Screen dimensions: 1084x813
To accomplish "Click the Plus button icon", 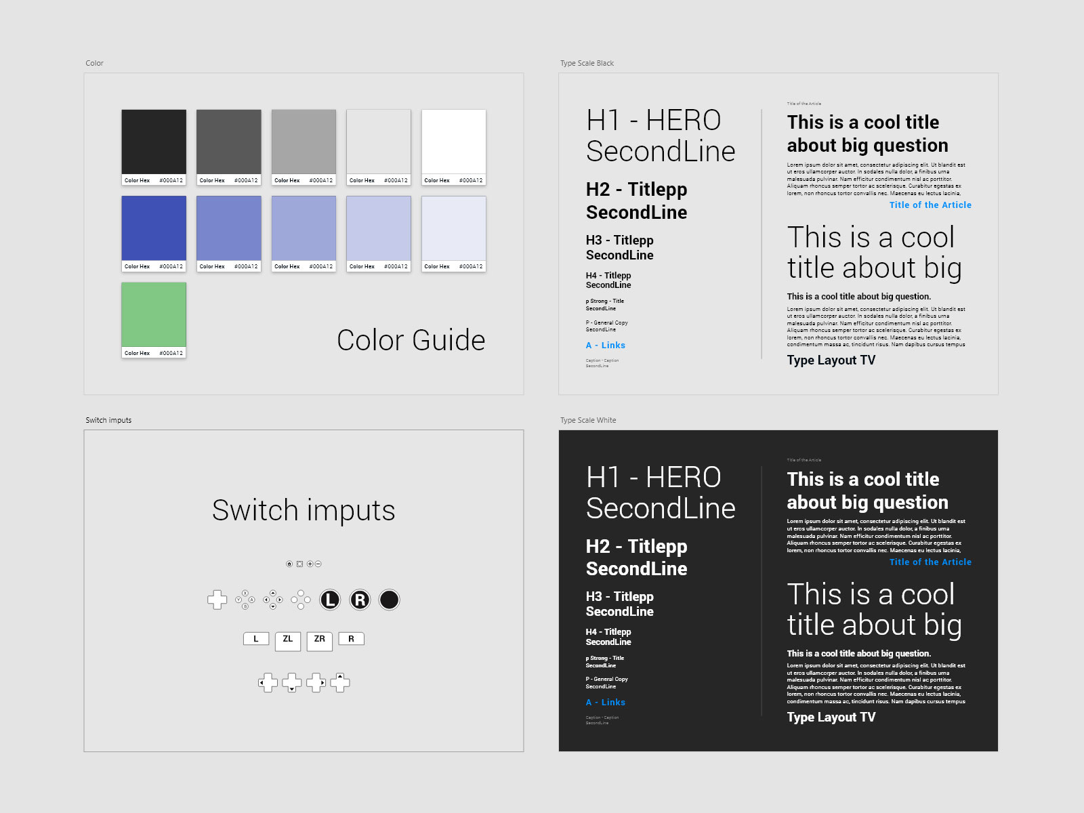I will pyautogui.click(x=310, y=564).
